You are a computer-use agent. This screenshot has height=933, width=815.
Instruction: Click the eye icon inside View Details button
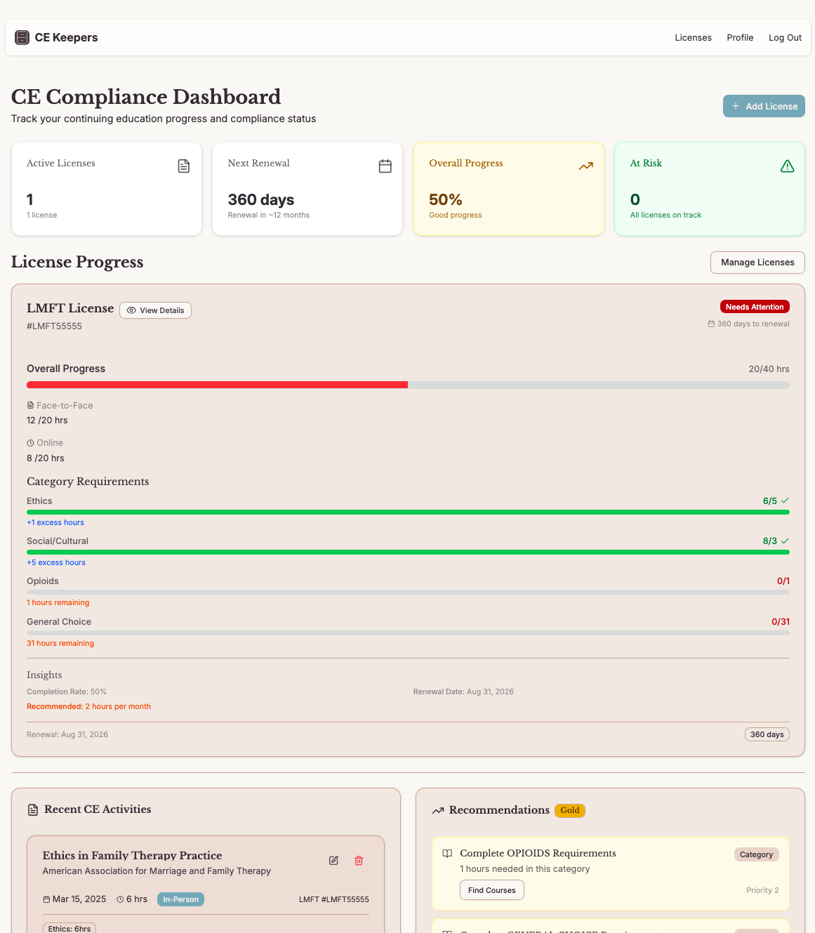click(x=132, y=310)
